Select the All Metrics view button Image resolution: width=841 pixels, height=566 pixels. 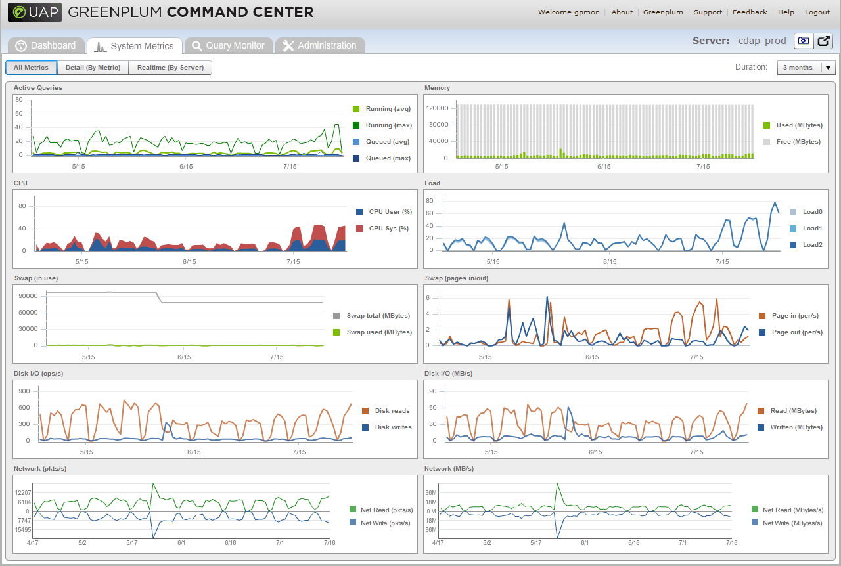pyautogui.click(x=31, y=68)
